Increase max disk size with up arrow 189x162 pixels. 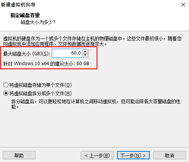85,51
